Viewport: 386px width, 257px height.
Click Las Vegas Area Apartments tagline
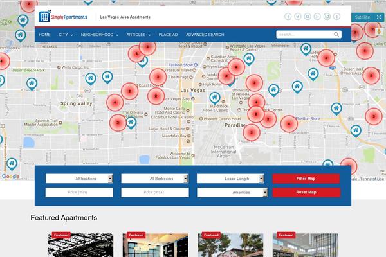125,17
